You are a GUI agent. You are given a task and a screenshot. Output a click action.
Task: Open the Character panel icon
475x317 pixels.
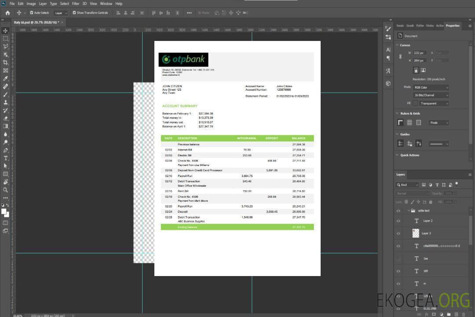point(388,50)
